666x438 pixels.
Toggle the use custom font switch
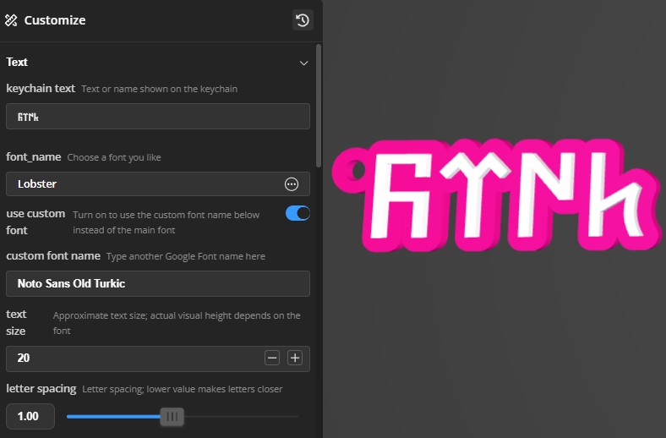[298, 213]
